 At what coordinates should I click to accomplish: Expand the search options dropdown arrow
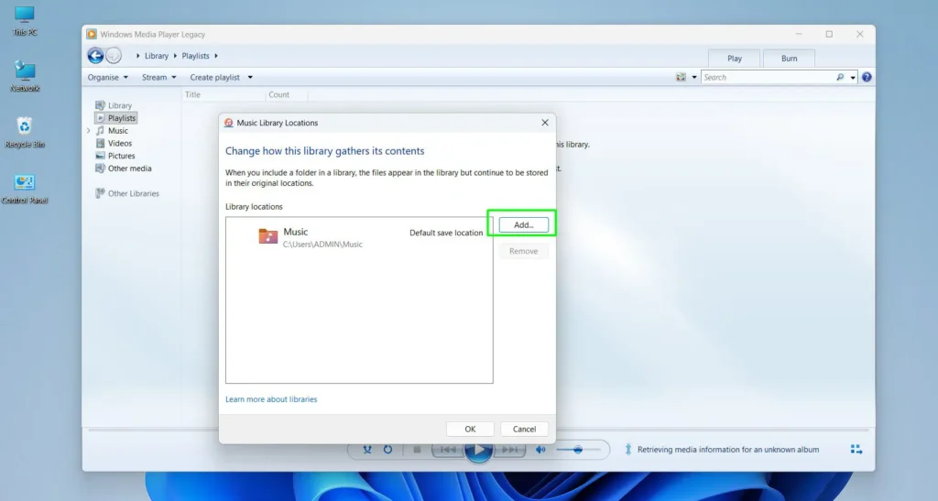tap(853, 77)
